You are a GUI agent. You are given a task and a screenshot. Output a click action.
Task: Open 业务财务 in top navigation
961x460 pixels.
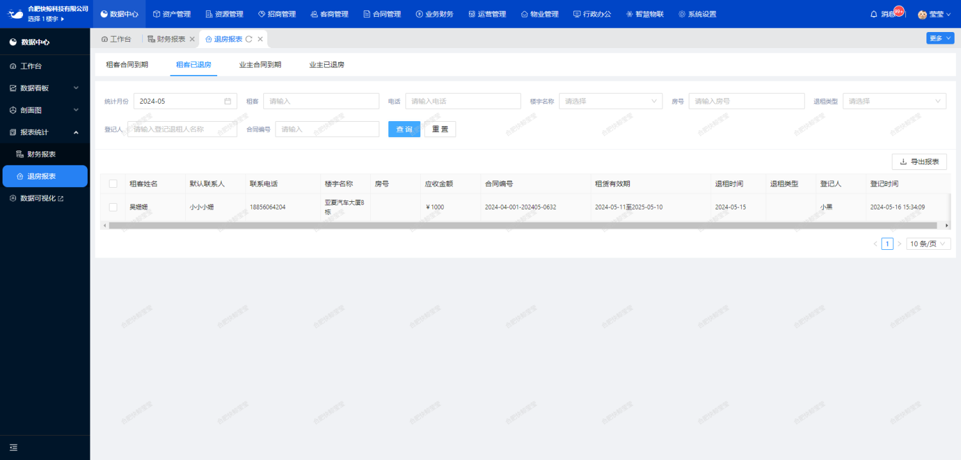click(x=434, y=14)
